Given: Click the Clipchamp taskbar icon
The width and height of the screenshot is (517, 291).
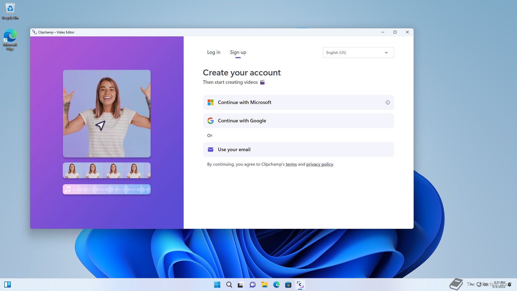Looking at the screenshot, I should (300, 285).
